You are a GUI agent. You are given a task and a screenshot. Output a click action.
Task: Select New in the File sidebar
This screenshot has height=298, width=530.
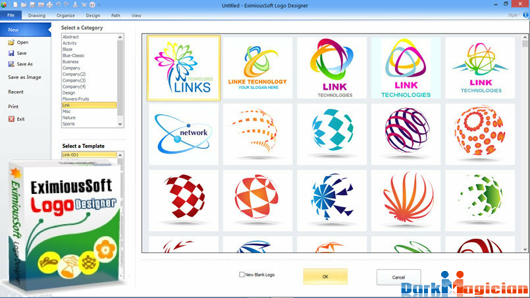coord(26,30)
